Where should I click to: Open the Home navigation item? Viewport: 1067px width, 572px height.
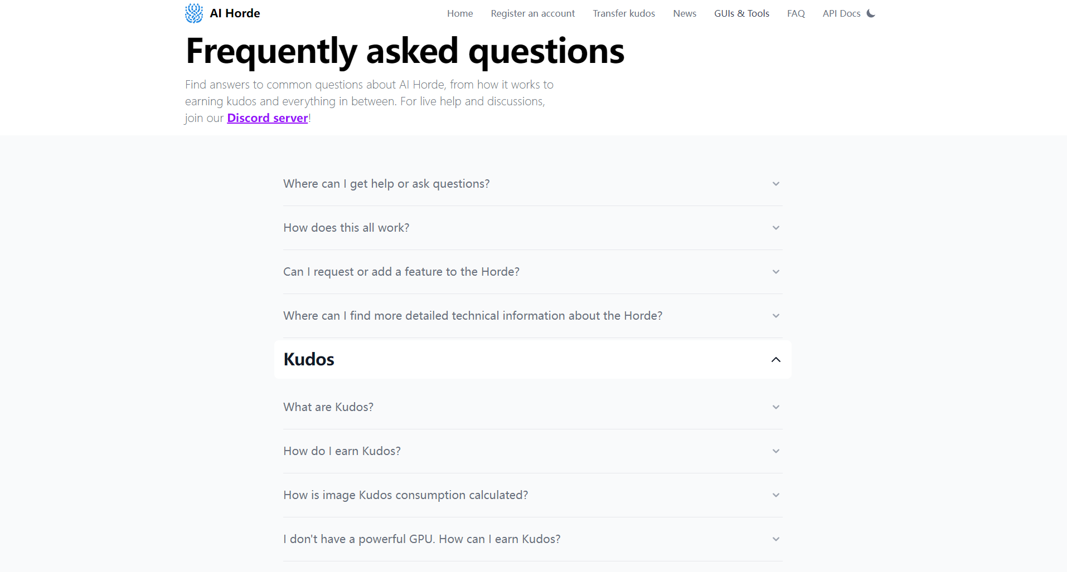[x=460, y=13]
